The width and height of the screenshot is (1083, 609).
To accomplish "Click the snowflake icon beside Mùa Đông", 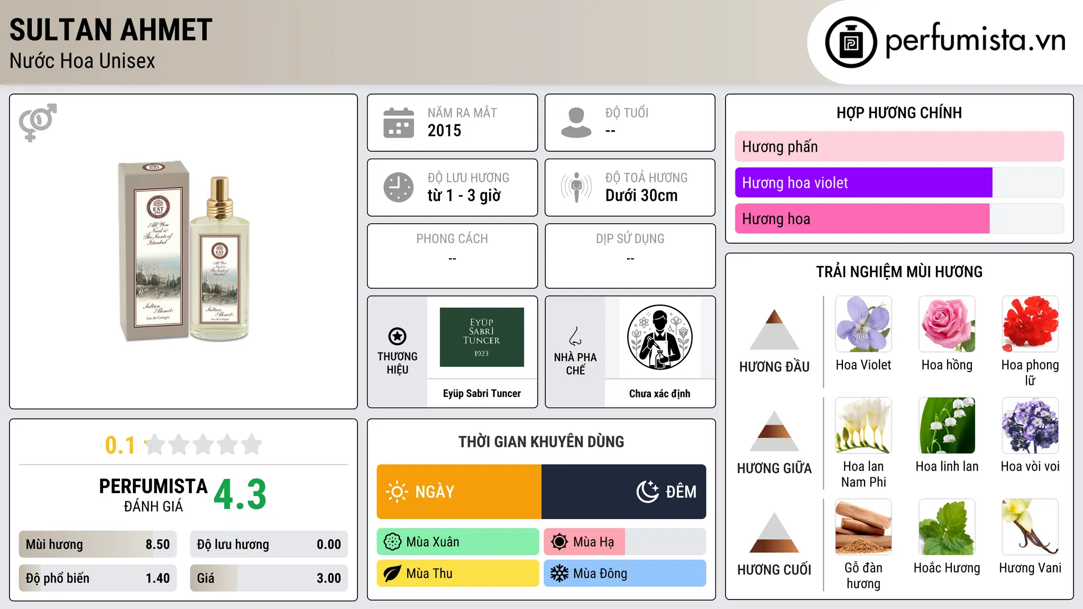I will (559, 574).
